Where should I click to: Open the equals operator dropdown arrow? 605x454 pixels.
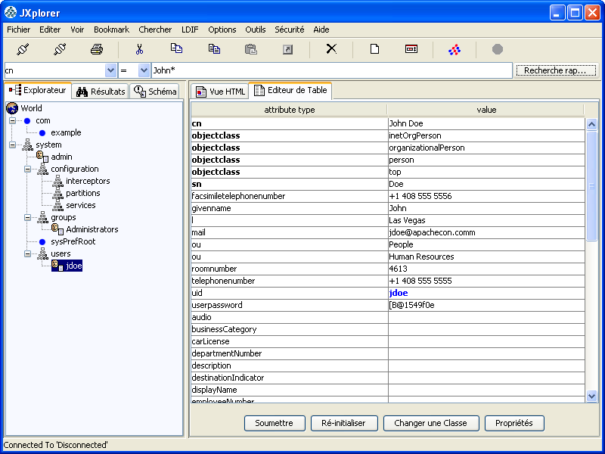[144, 70]
